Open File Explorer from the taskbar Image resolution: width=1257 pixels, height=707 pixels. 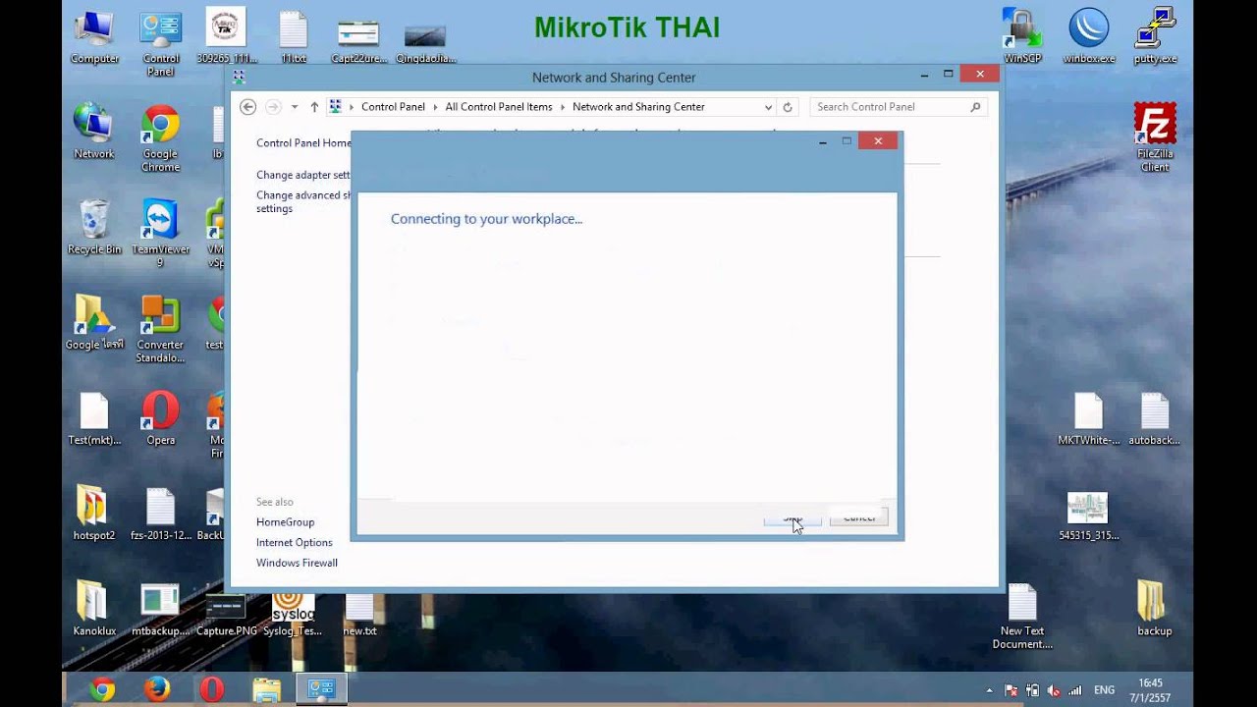(267, 689)
